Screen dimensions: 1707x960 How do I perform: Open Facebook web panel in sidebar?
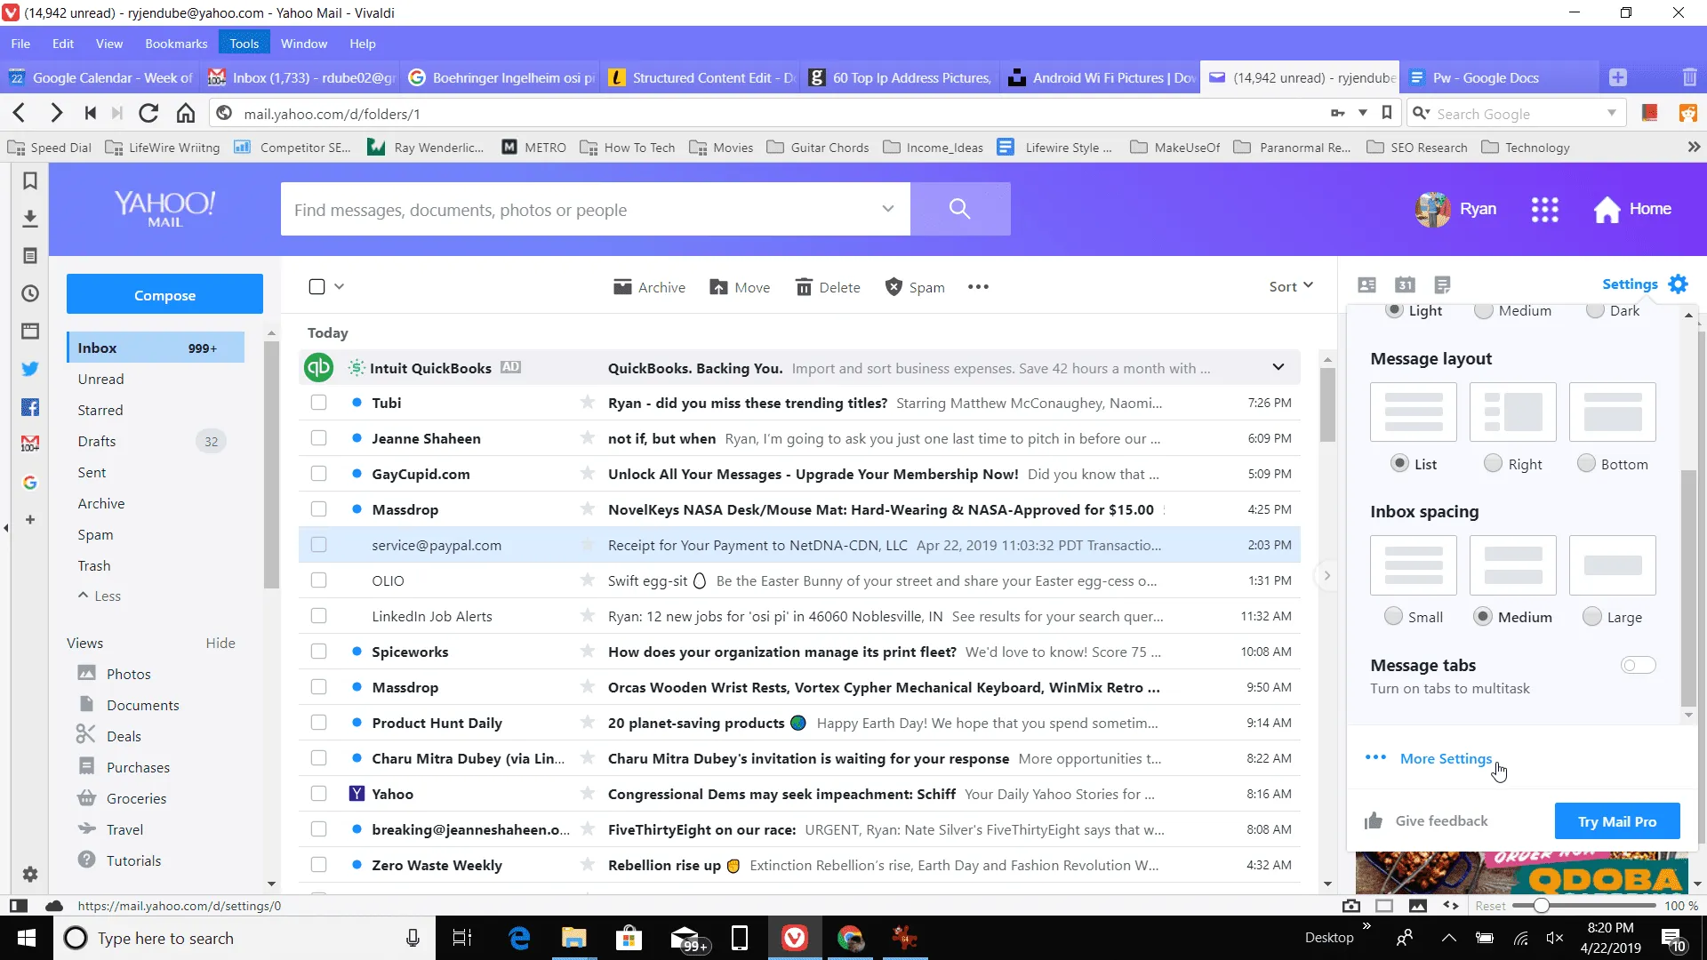(29, 407)
